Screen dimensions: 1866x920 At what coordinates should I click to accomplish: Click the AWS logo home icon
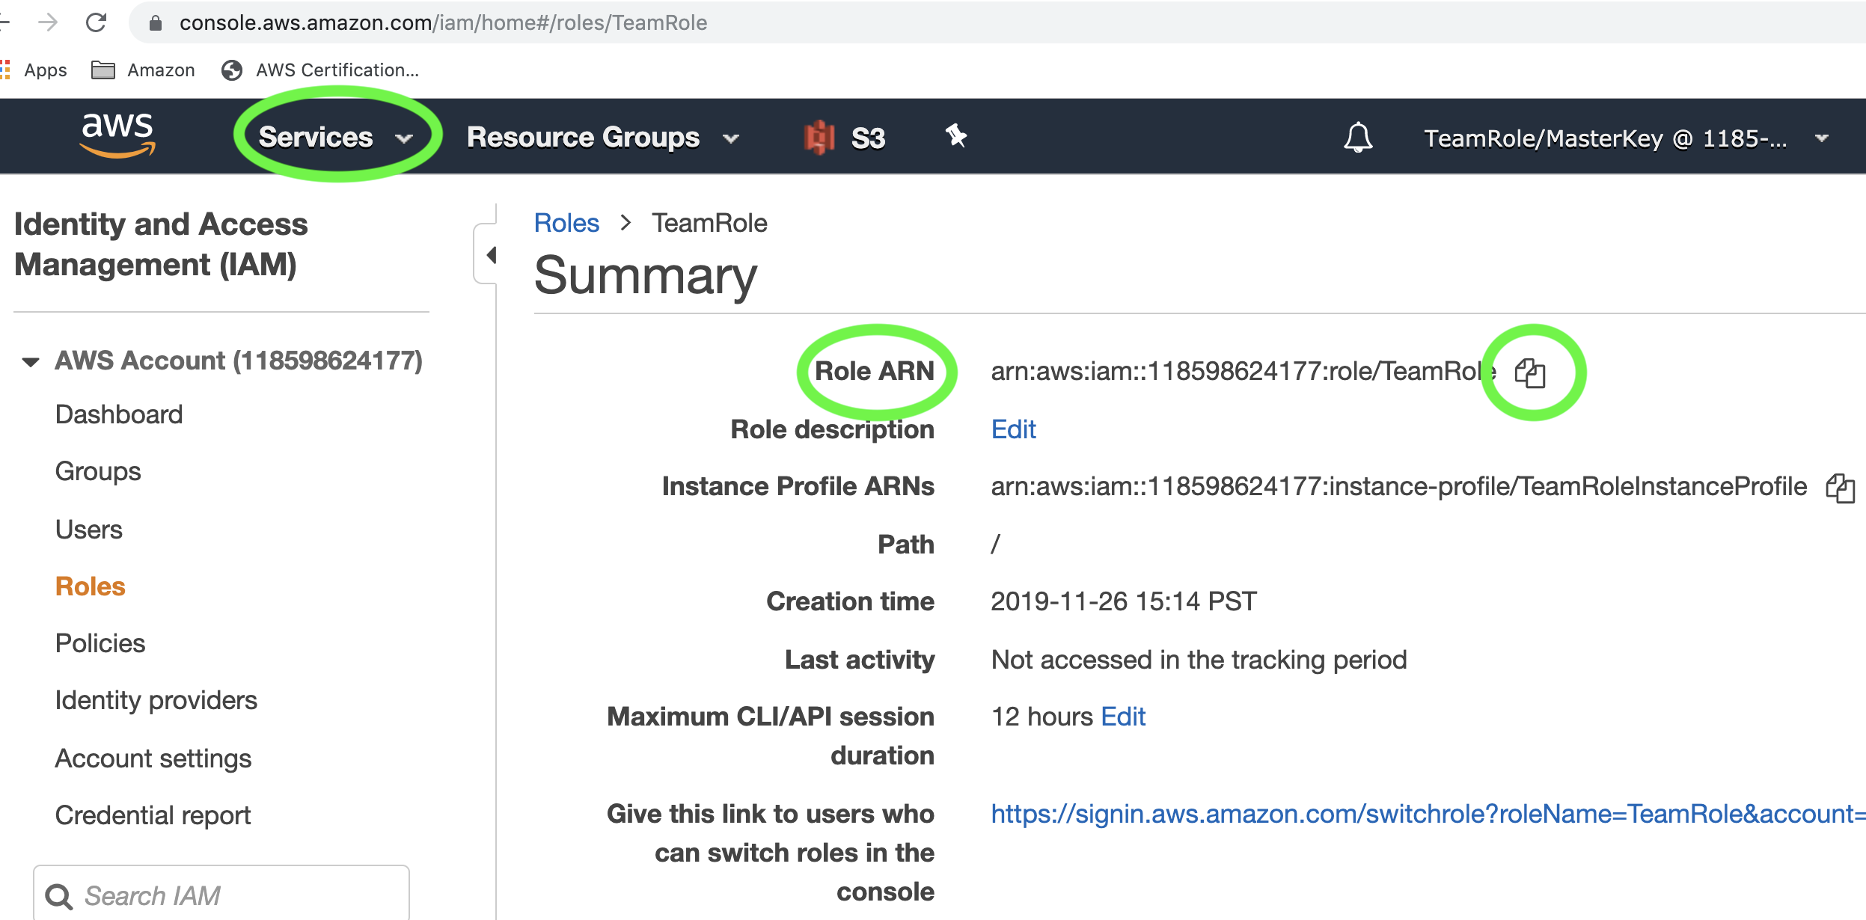click(x=117, y=136)
